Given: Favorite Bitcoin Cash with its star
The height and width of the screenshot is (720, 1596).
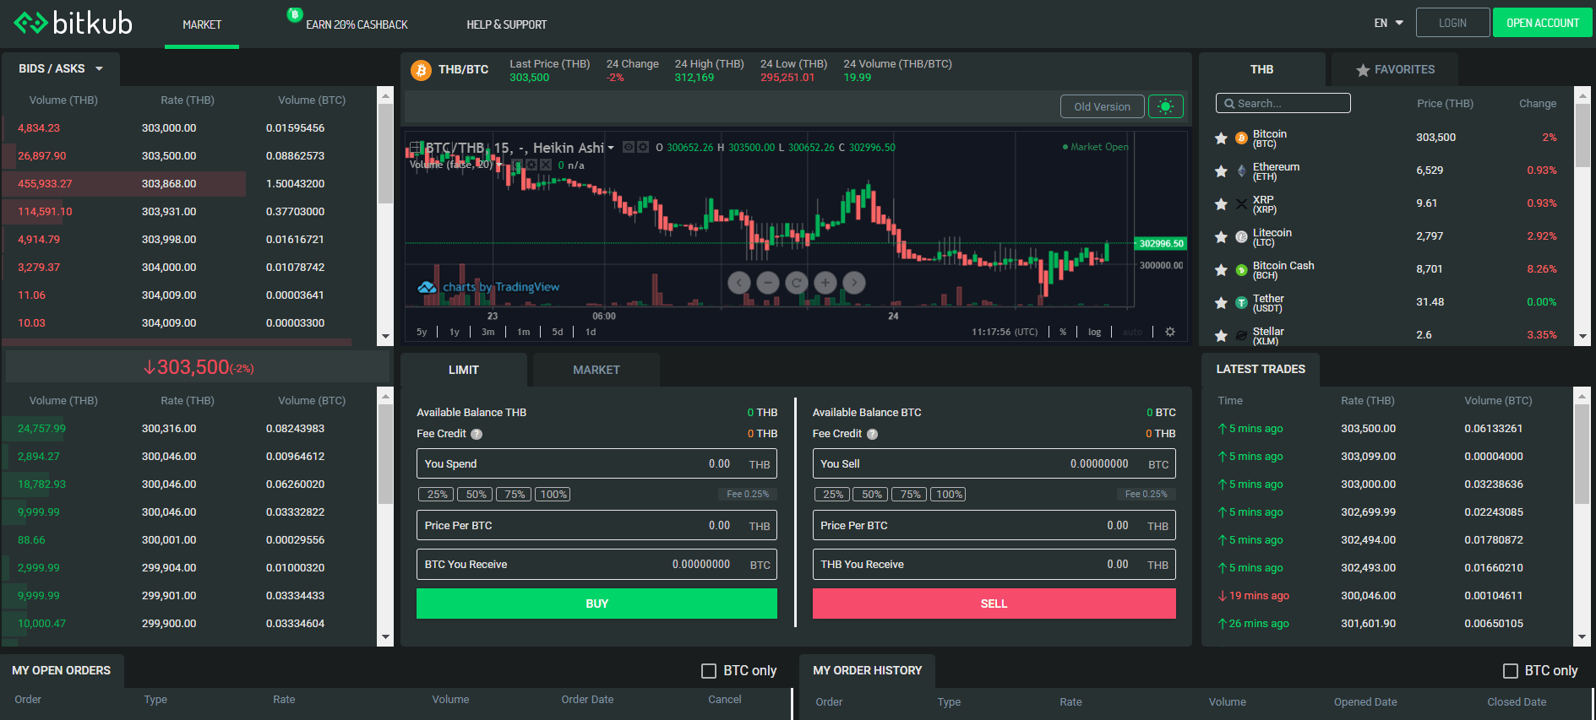Looking at the screenshot, I should tap(1221, 270).
